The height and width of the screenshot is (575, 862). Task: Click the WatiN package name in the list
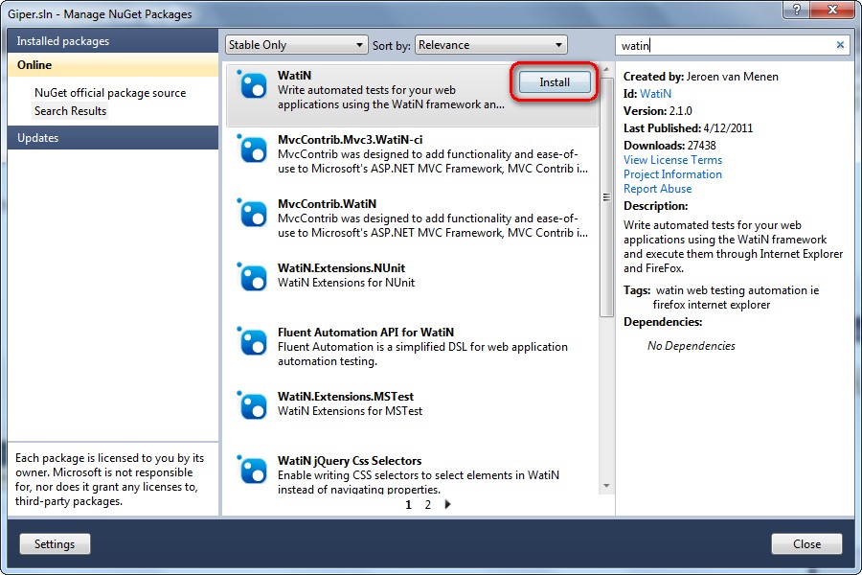tap(294, 76)
